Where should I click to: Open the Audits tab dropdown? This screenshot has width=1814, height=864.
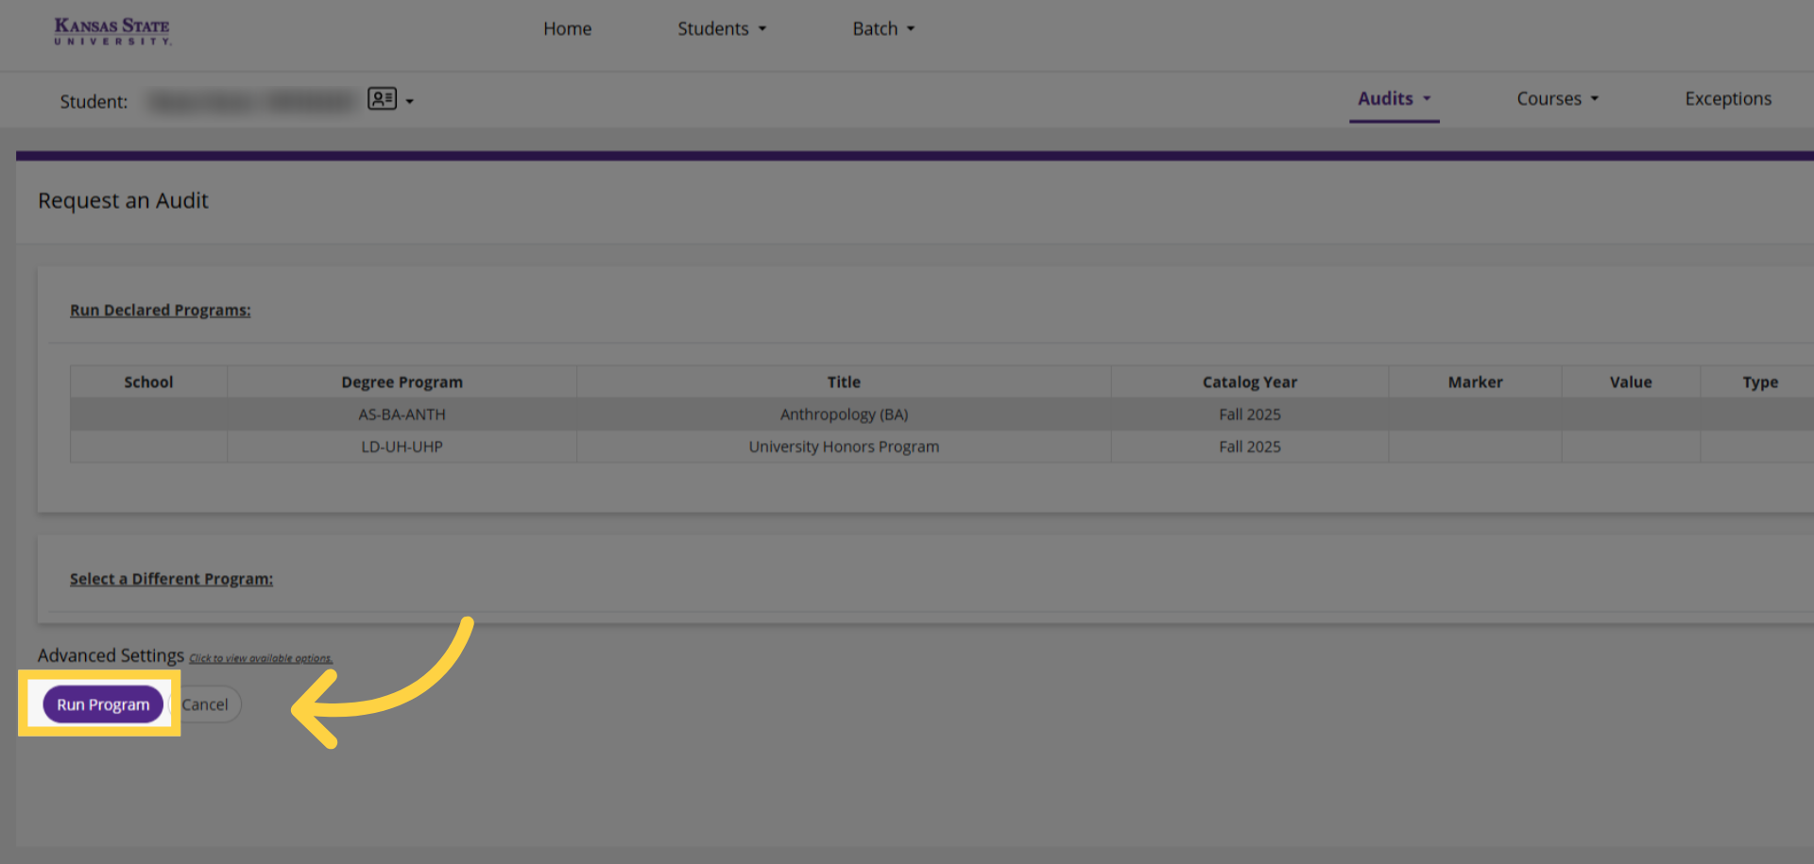[1395, 99]
